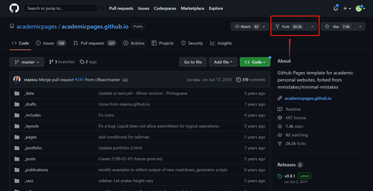Switch to the Projects tab
373x191 pixels.
[163, 43]
